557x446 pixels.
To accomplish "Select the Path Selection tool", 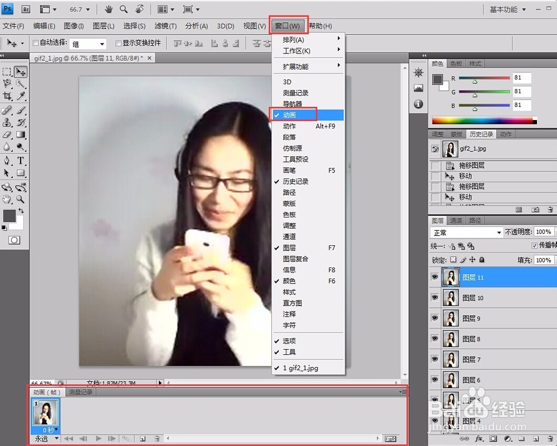I will (7, 173).
